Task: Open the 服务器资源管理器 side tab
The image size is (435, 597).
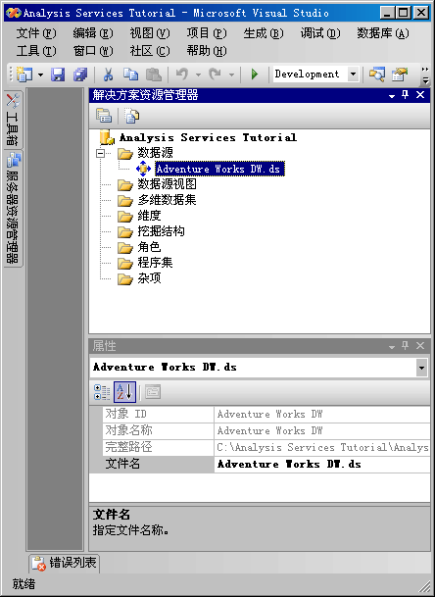Action: click(13, 208)
